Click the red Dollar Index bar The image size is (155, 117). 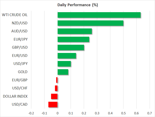click(54, 96)
